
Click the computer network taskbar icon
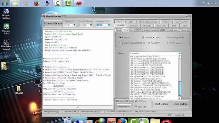(47, 3)
